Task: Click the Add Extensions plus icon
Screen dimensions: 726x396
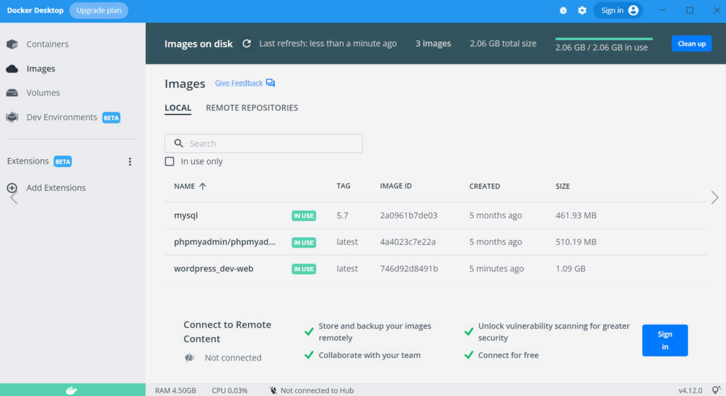Action: (12, 188)
